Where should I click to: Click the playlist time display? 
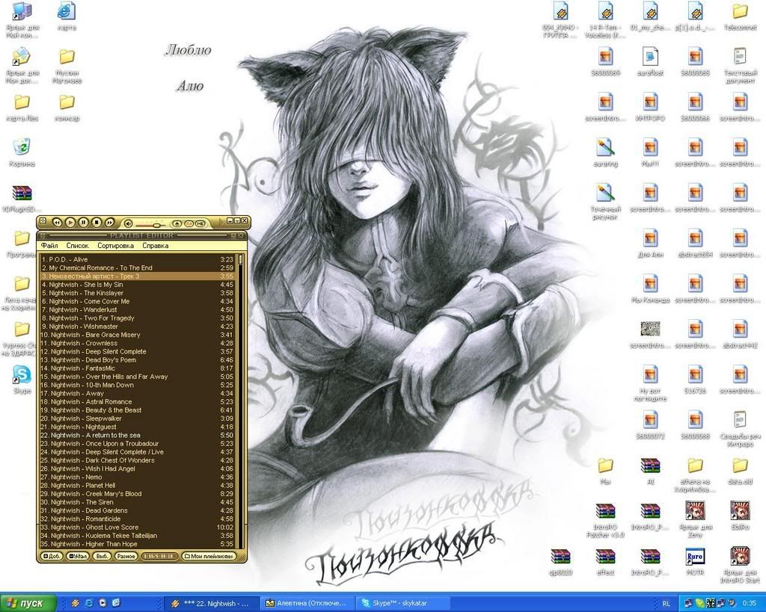(159, 556)
